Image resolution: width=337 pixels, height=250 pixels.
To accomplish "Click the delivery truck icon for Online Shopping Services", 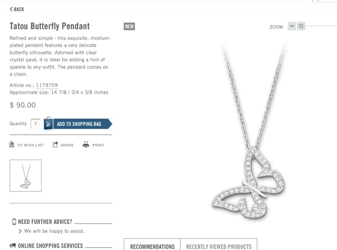I will [13, 245].
